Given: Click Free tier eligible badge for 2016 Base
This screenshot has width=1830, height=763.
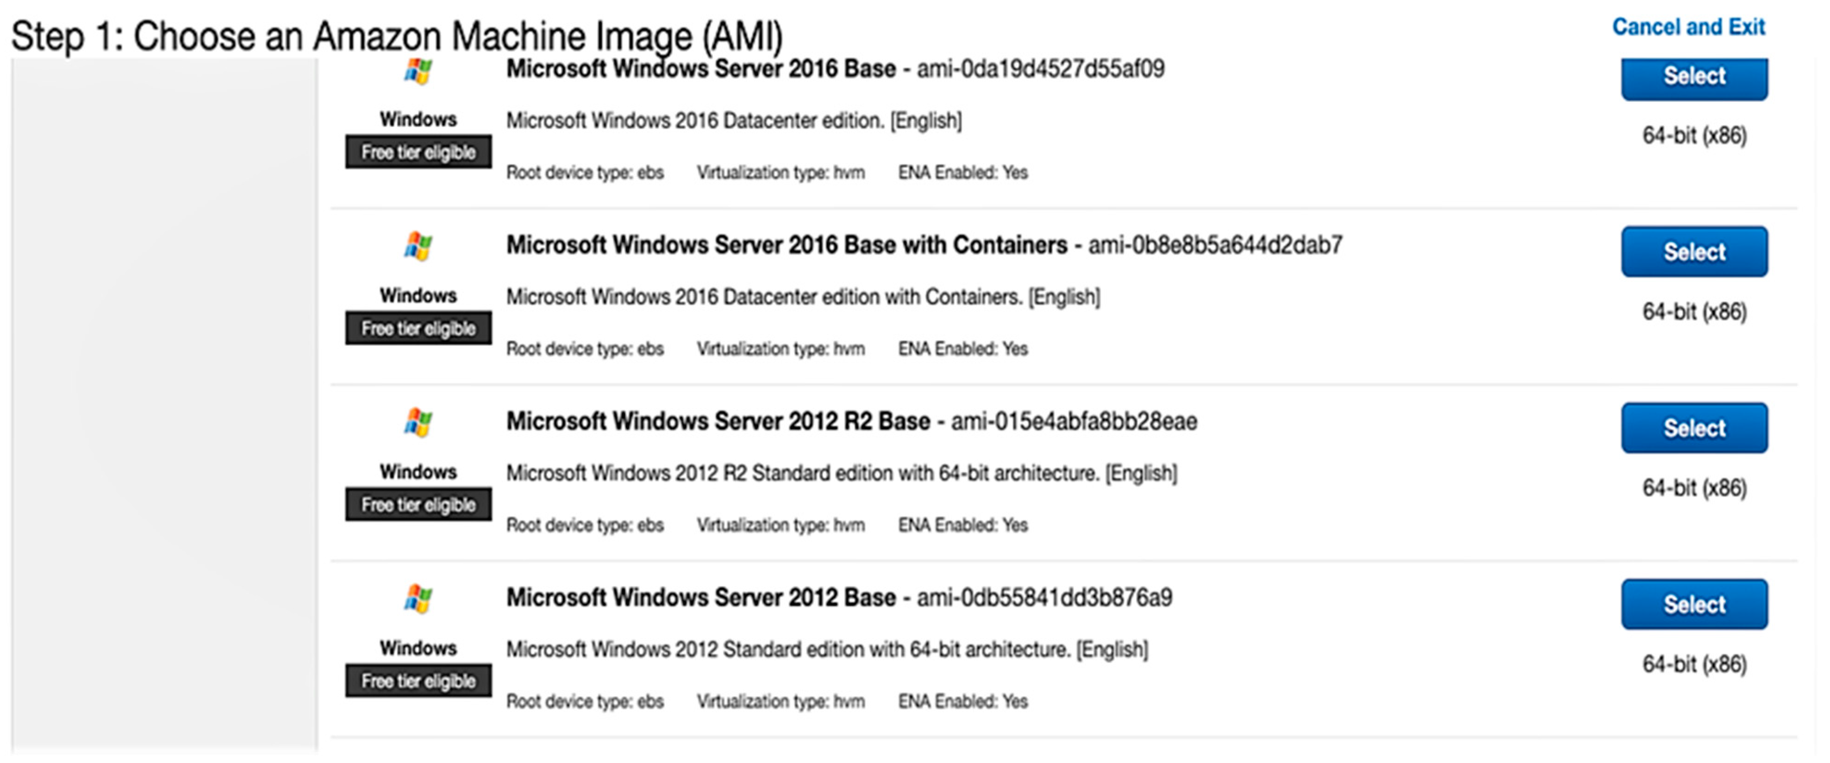Looking at the screenshot, I should [418, 152].
